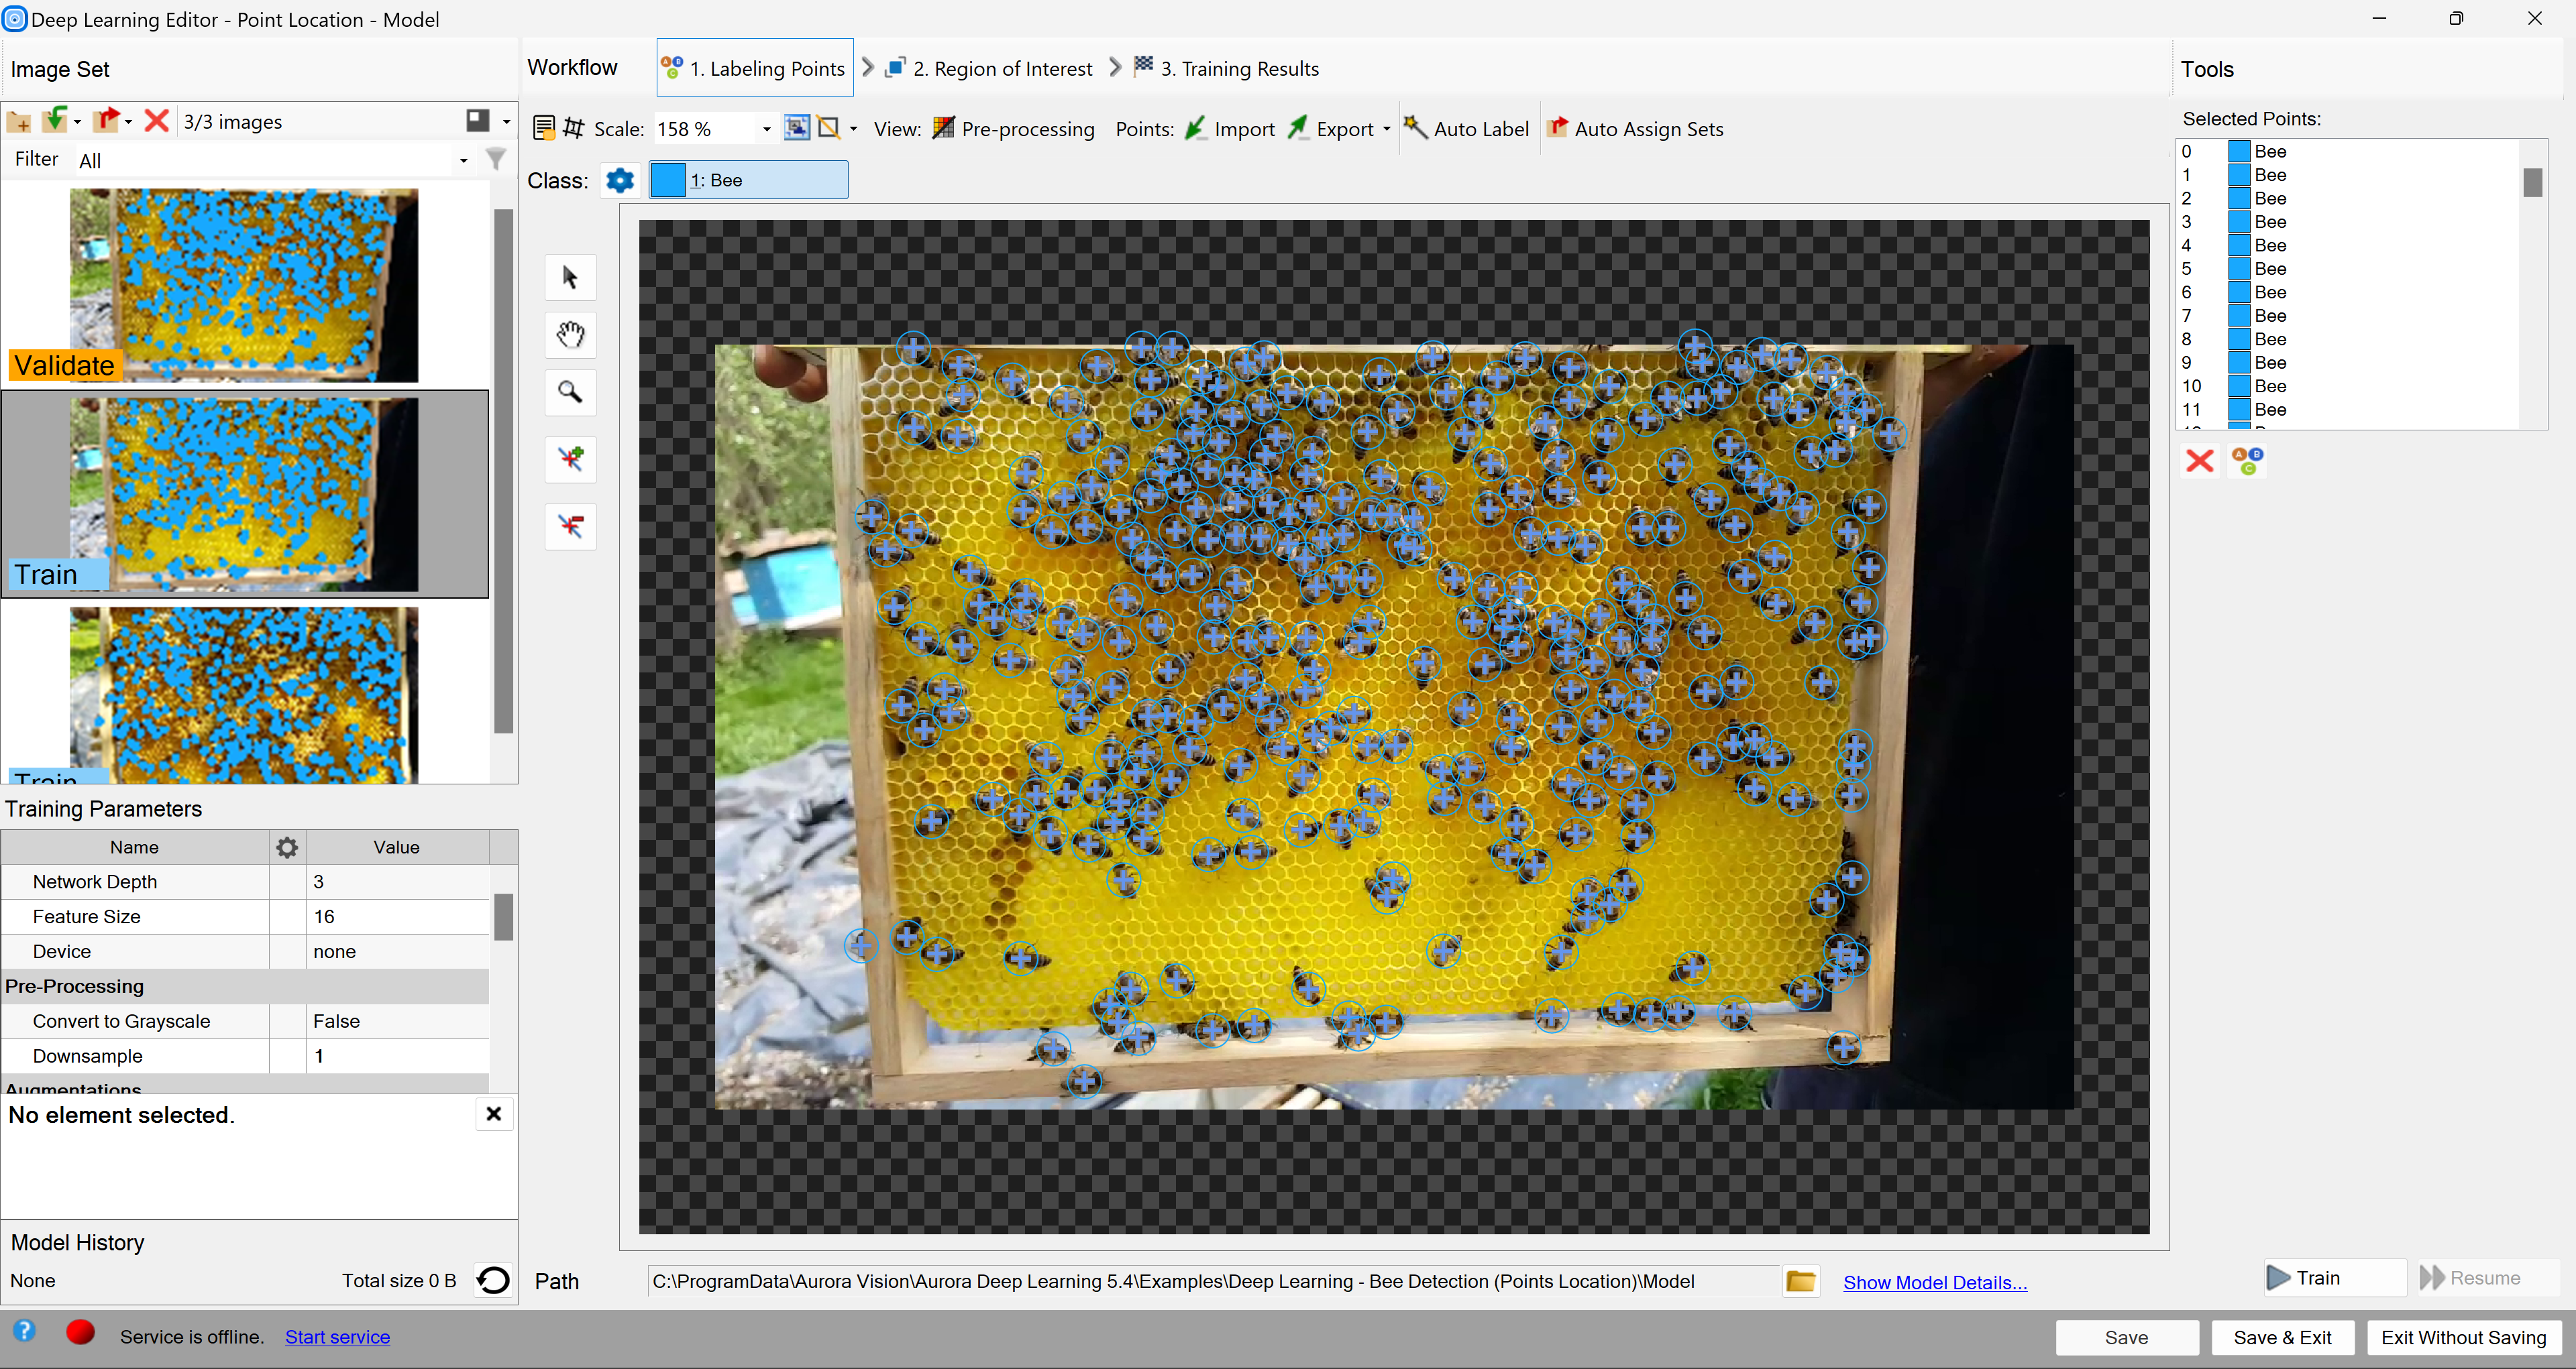Select the blue Bee class swatch
The width and height of the screenshot is (2576, 1369).
668,180
